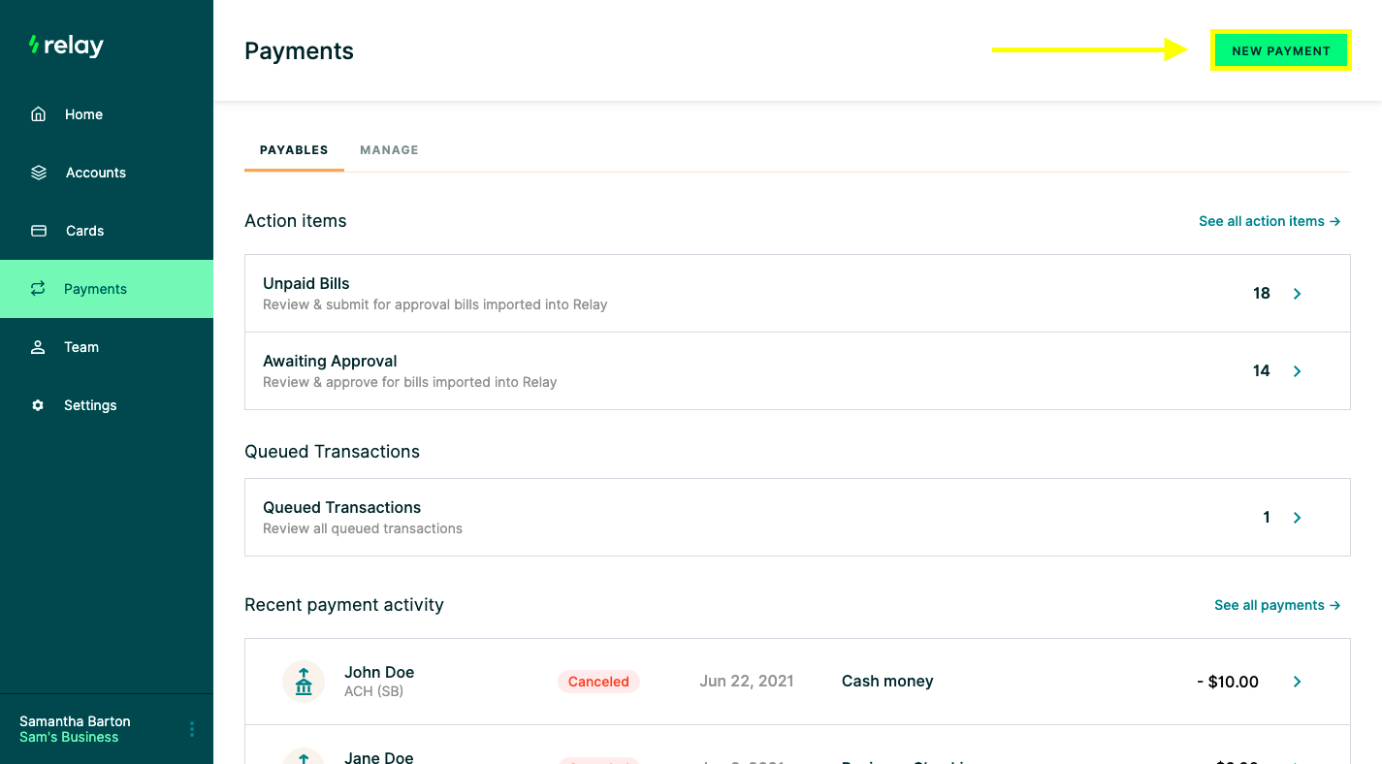1382x764 pixels.
Task: Open Team page from the sidebar
Action: click(x=107, y=347)
